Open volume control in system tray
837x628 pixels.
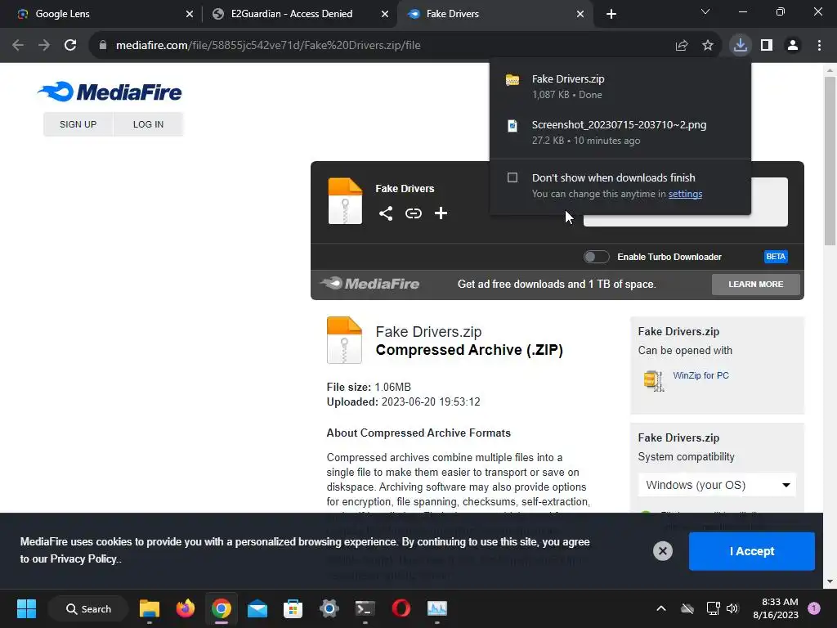732,608
